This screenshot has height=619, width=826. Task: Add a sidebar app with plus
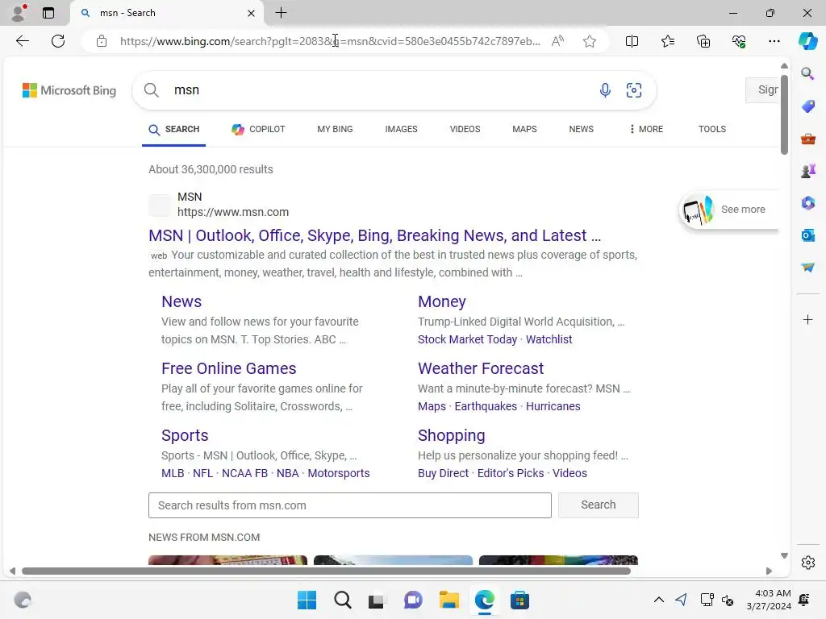[807, 319]
